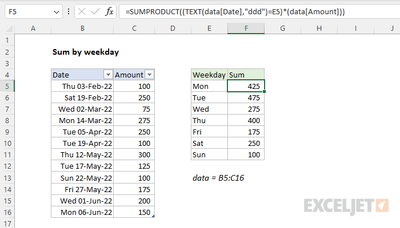Image resolution: width=400 pixels, height=228 pixels.
Task: Select cell 'Wed 02-Mar-22'
Action: (x=82, y=109)
